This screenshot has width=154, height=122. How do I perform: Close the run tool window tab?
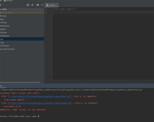click(4, 86)
